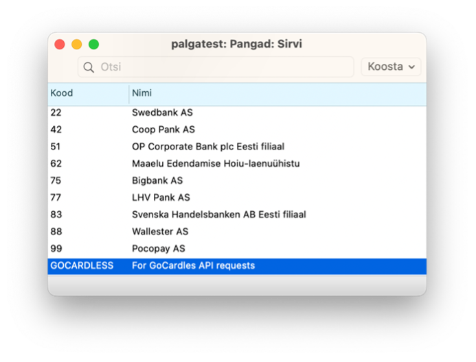The width and height of the screenshot is (476, 362).
Task: Click code 99 cell
Action: (x=56, y=248)
